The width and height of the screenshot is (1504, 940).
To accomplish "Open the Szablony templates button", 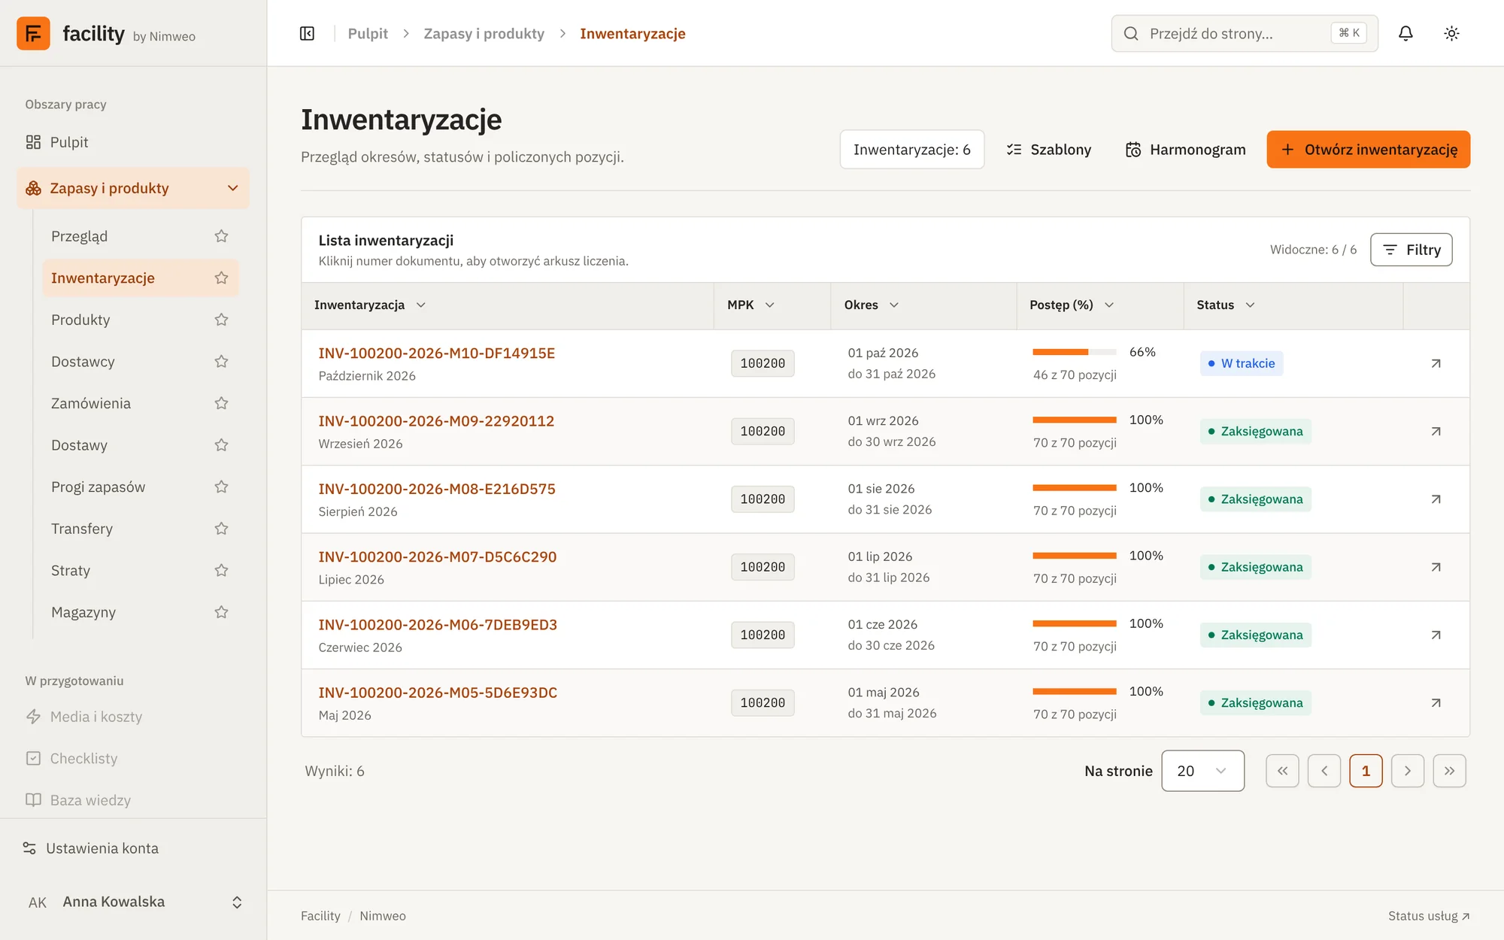I will 1049,150.
